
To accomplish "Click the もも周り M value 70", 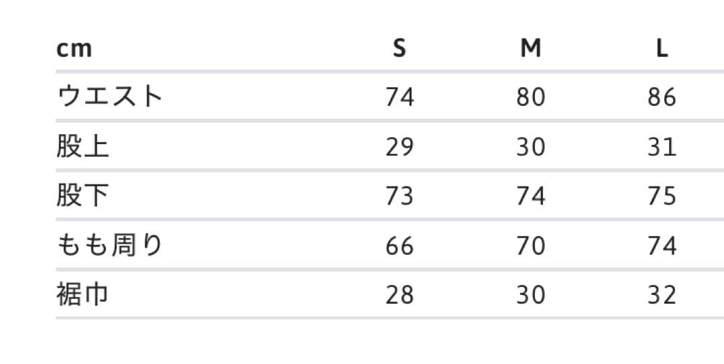I will [x=530, y=246].
